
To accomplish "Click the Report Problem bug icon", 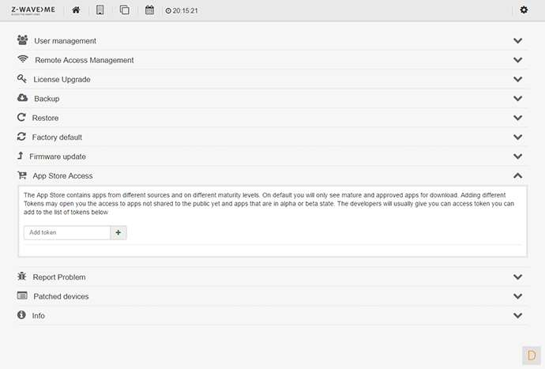I will [x=22, y=277].
